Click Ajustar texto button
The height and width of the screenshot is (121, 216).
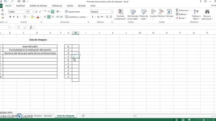(x=73, y=12)
